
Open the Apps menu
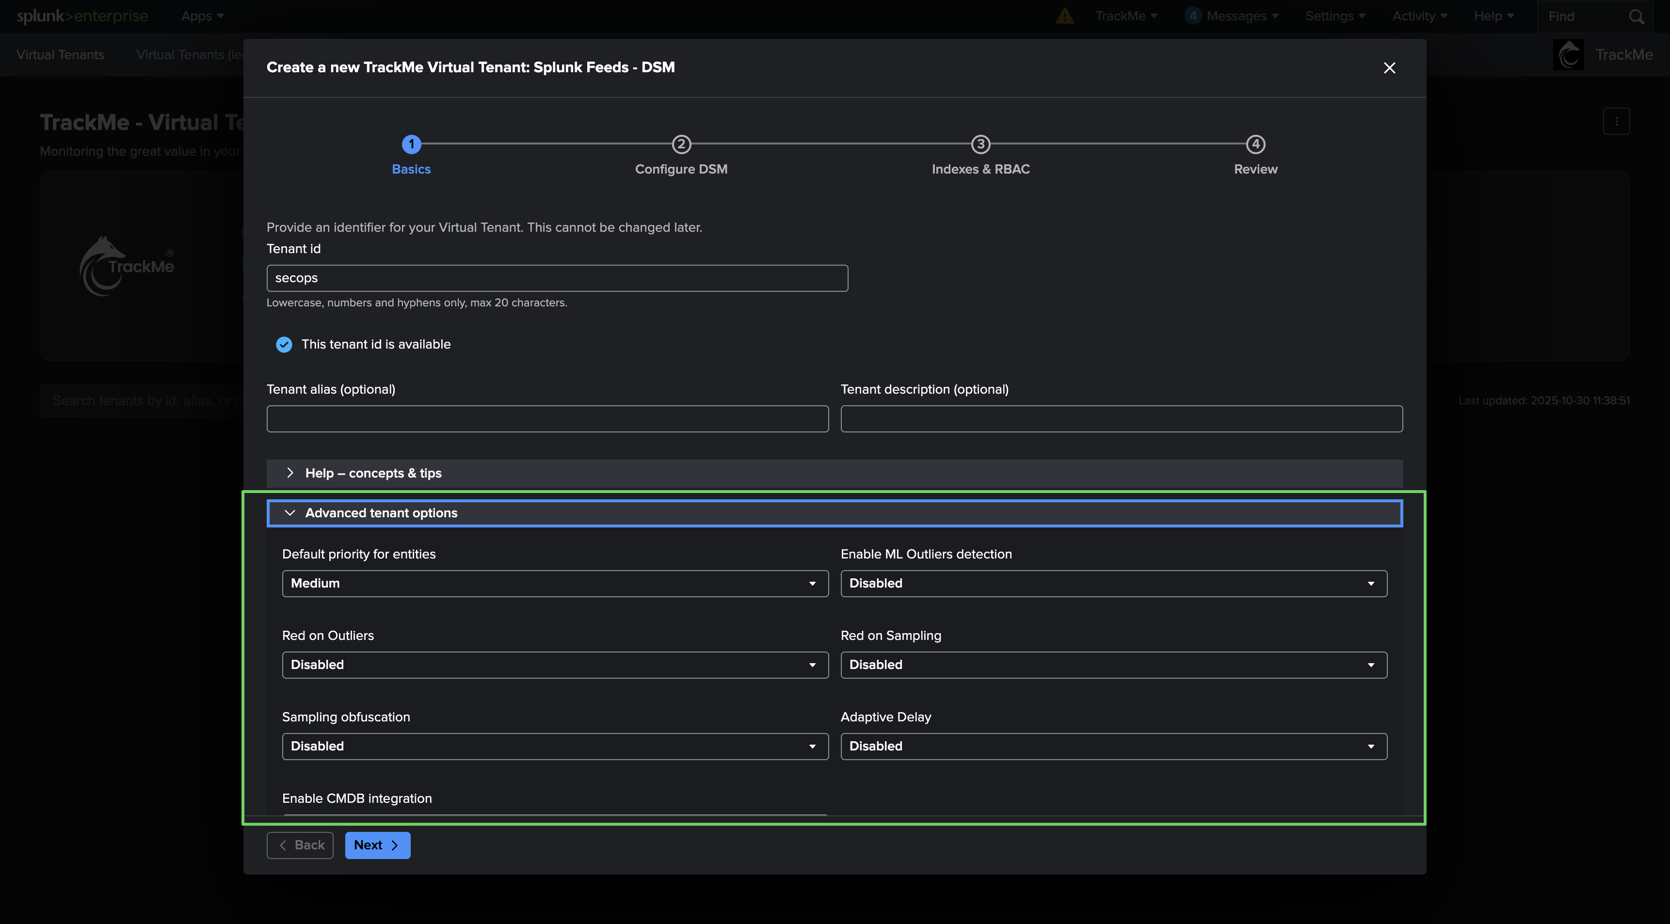point(202,16)
